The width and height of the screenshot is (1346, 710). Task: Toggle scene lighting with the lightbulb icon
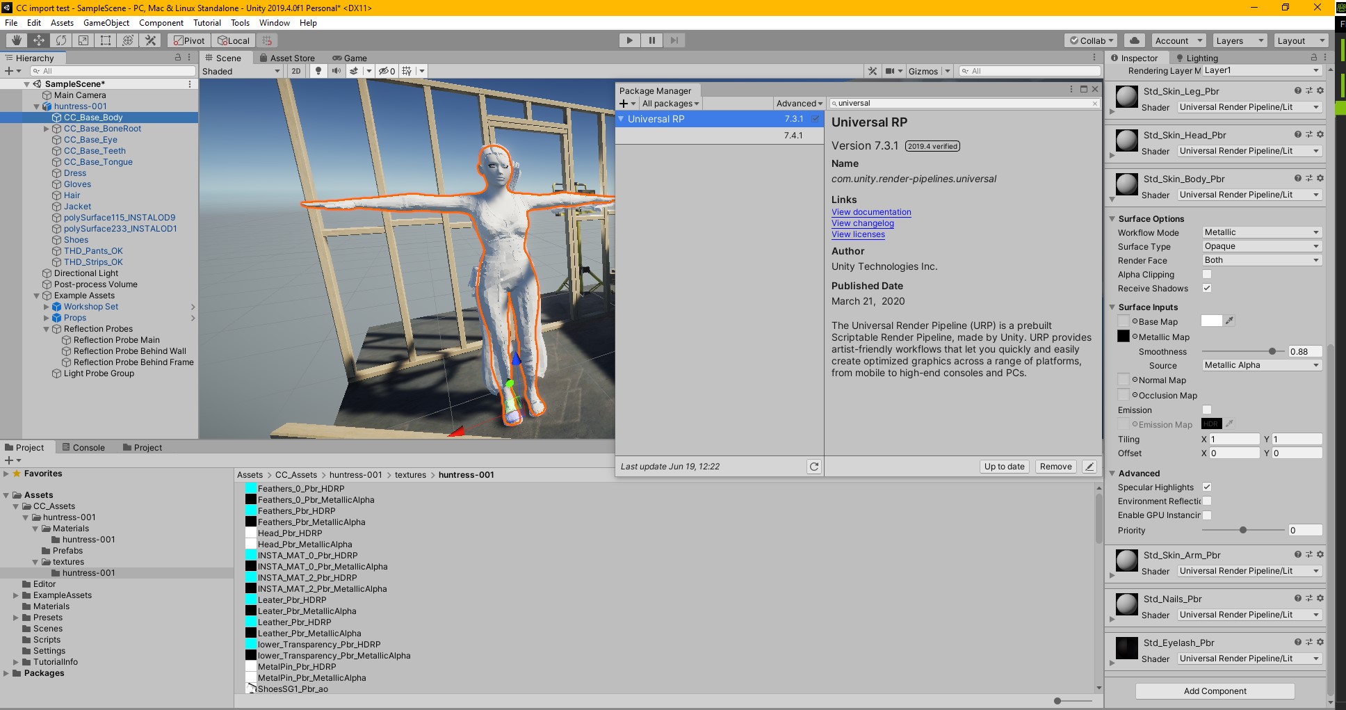pos(318,71)
